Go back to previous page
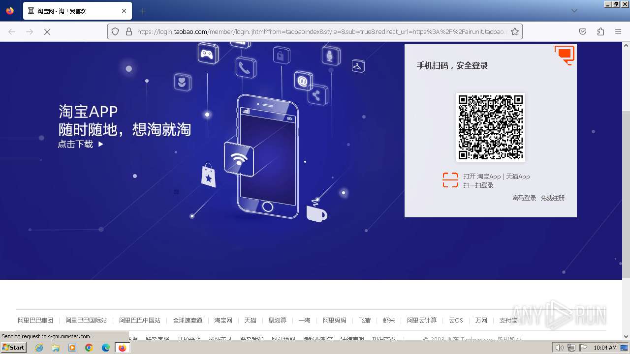The image size is (630, 354). point(12,31)
